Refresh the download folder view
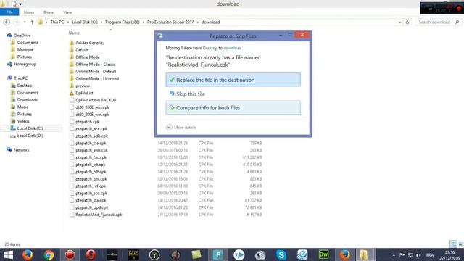Image resolution: width=464 pixels, height=261 pixels. pos(407,22)
